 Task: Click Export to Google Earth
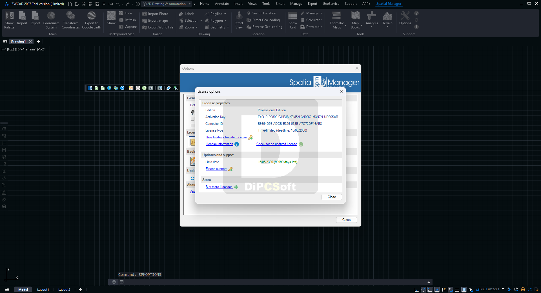(x=92, y=20)
